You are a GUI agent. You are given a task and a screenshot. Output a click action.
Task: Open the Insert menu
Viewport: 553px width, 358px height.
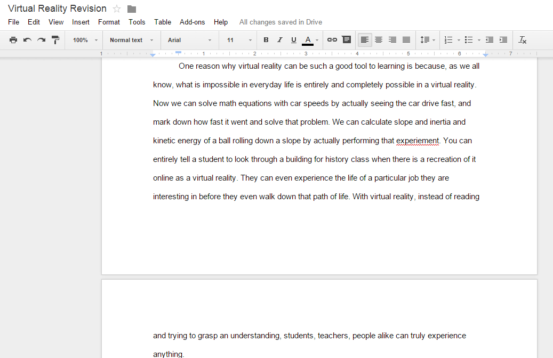click(x=81, y=22)
